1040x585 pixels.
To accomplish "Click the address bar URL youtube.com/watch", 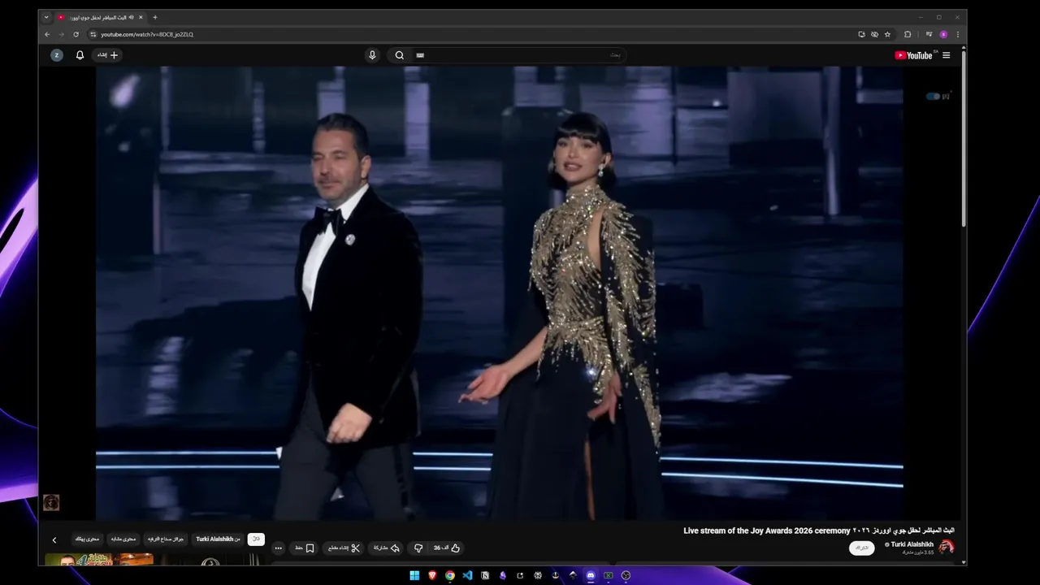I will tap(147, 34).
